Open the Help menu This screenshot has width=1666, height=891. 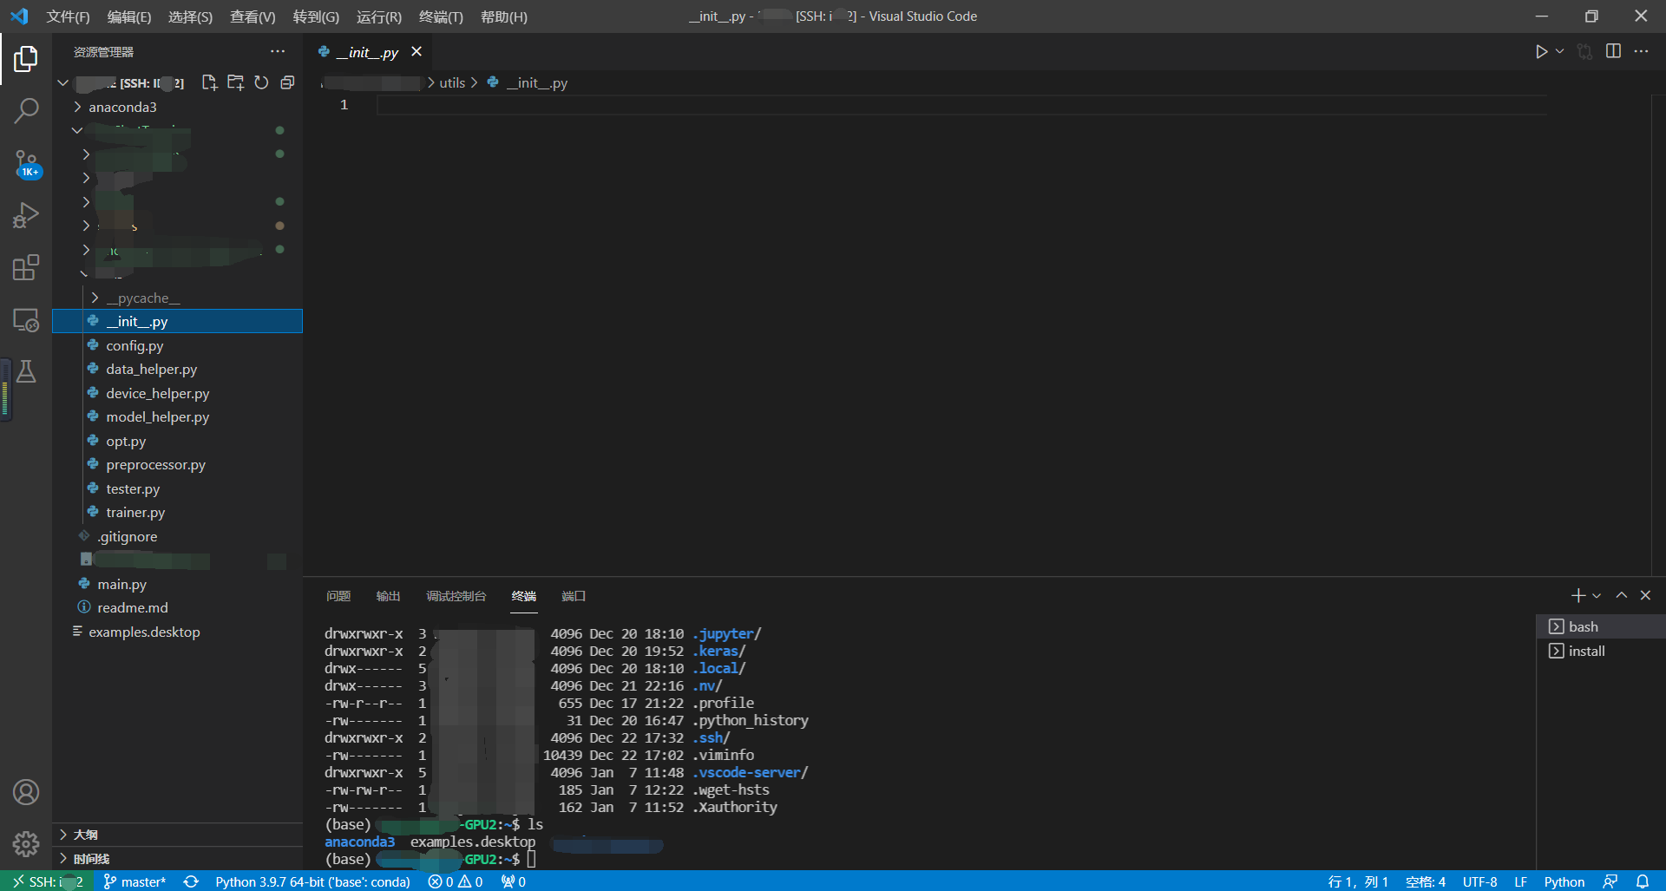click(x=504, y=16)
